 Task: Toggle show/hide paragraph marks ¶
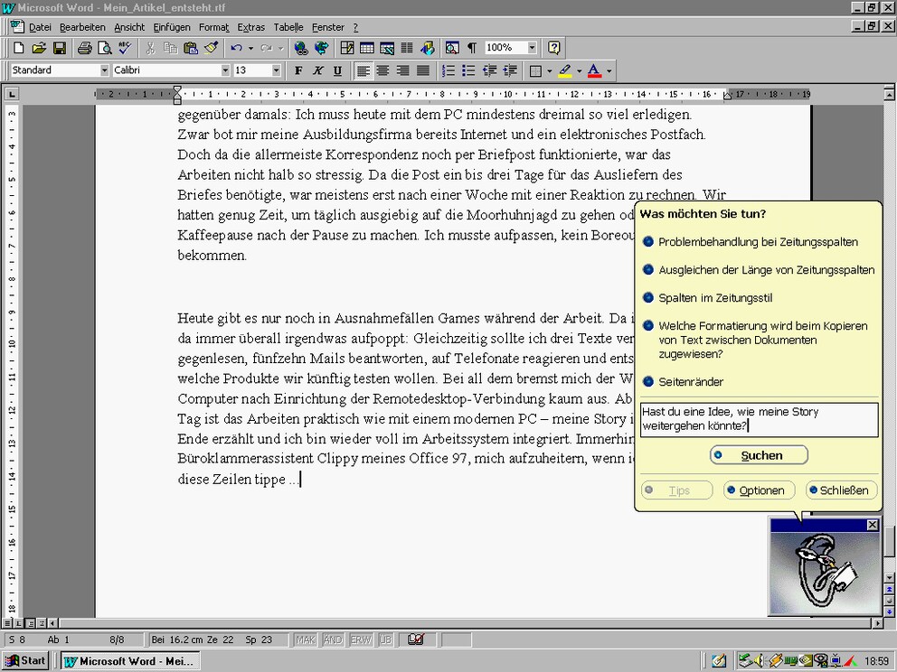pos(472,48)
